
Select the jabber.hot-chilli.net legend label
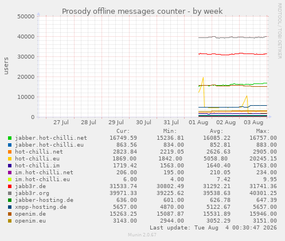coord(51,138)
